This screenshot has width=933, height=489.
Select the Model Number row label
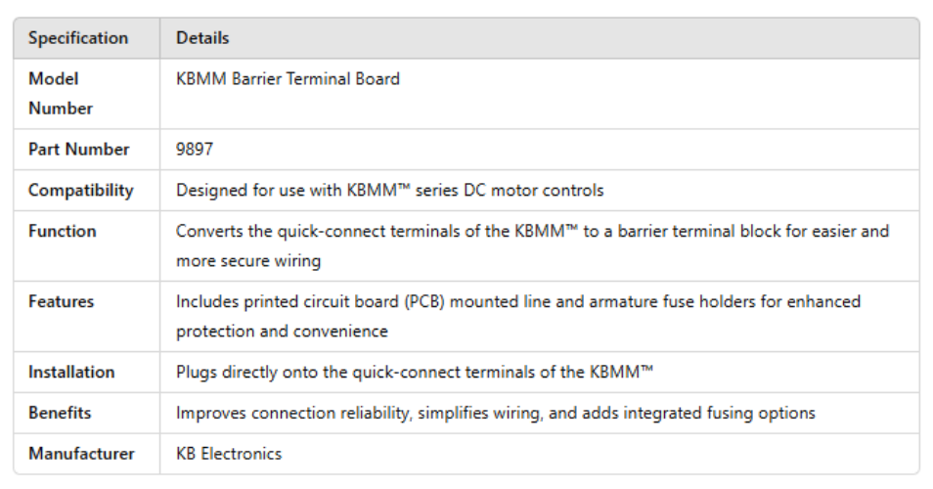pos(61,93)
